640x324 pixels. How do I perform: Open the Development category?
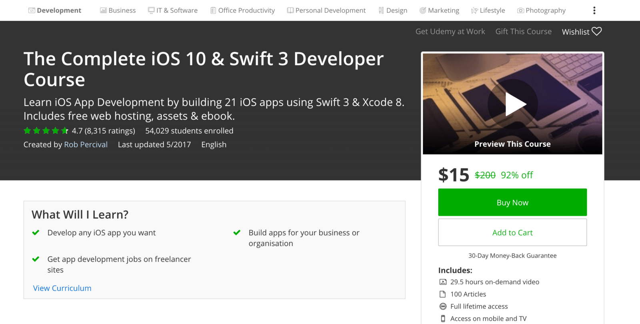pos(55,10)
